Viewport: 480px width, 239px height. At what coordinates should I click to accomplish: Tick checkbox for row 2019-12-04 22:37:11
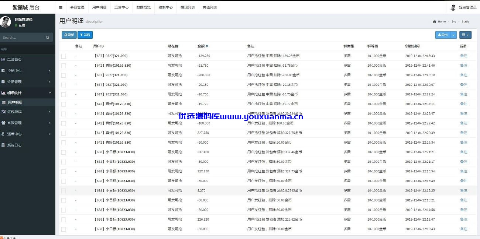pyautogui.click(x=64, y=104)
